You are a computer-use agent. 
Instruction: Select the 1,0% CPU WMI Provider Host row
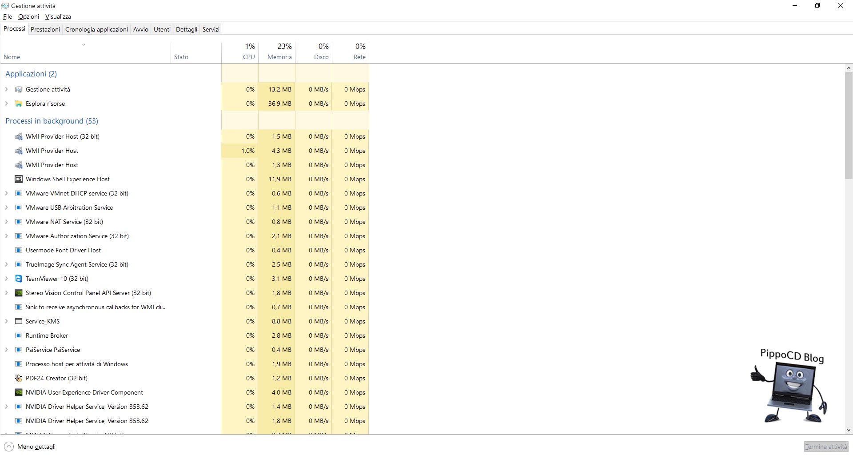coord(184,151)
